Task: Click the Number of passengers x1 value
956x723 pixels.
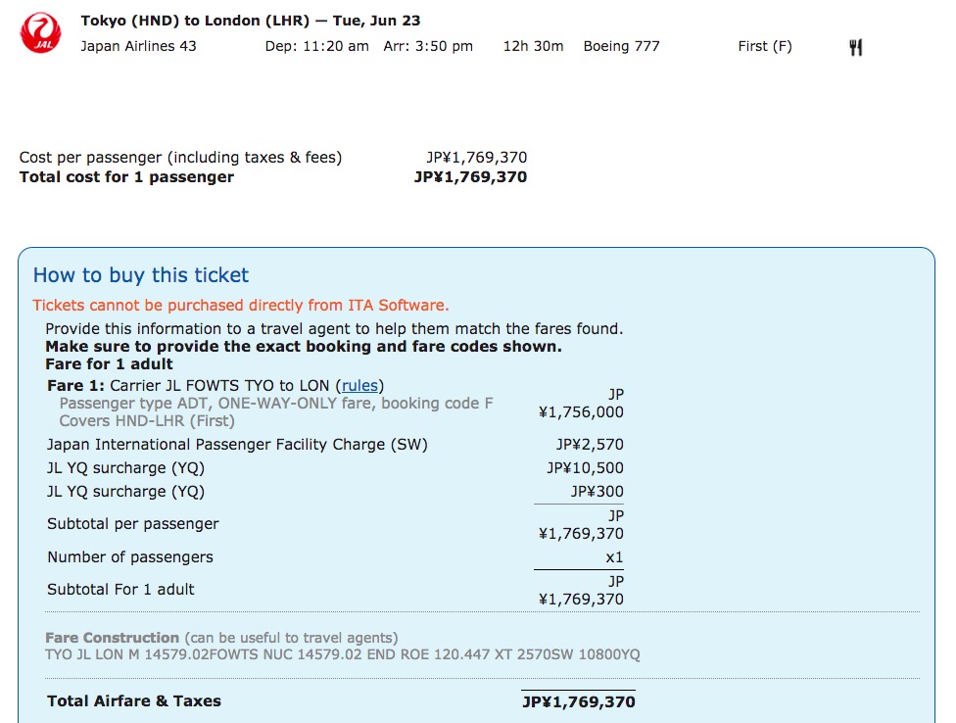Action: pos(614,557)
